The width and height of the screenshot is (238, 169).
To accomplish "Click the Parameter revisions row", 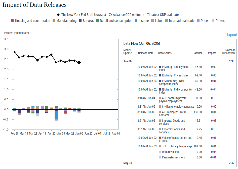I will tap(179, 157).
